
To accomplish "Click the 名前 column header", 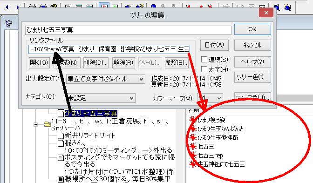I will pos(194,110).
